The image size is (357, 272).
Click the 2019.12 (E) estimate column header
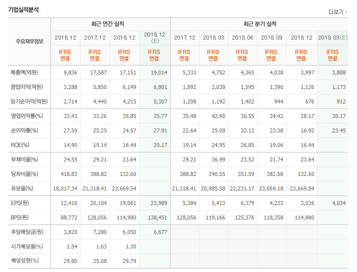154,38
